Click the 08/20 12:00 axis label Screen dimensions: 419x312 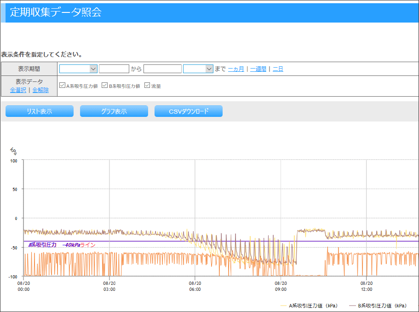367,286
